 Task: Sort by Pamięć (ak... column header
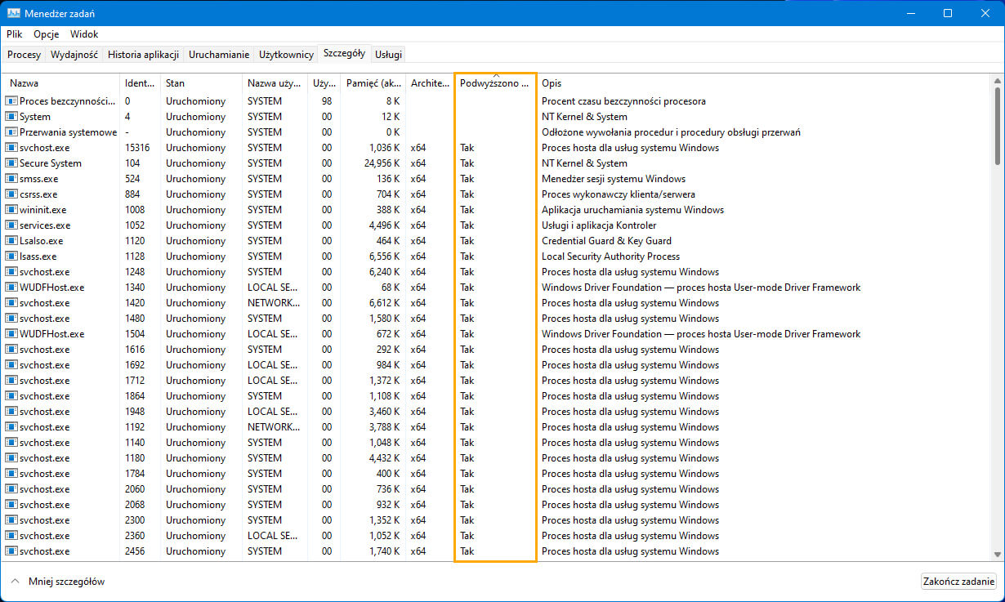coord(373,83)
